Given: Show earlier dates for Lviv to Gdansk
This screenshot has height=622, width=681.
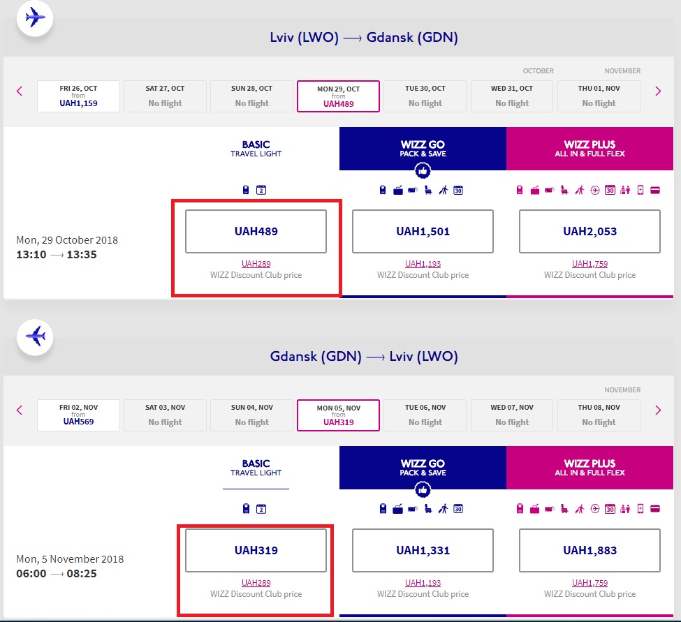Looking at the screenshot, I should pyautogui.click(x=20, y=91).
